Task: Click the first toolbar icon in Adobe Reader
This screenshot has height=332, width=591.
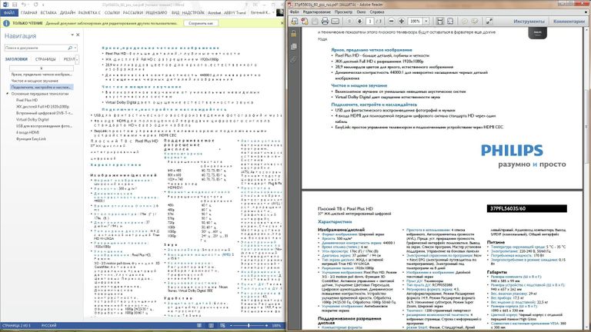Action: (295, 22)
